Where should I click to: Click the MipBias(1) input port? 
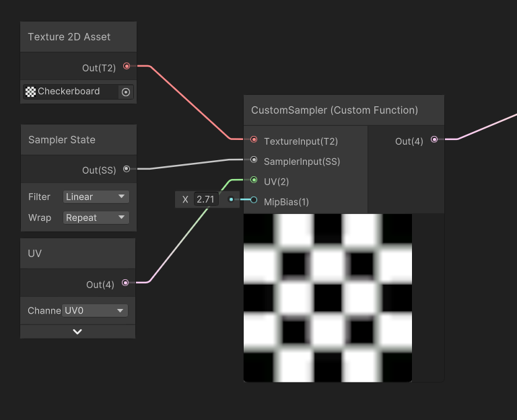[254, 200]
